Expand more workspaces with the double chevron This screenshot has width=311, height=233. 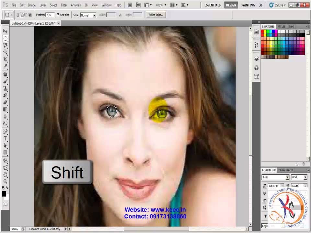coord(260,5)
